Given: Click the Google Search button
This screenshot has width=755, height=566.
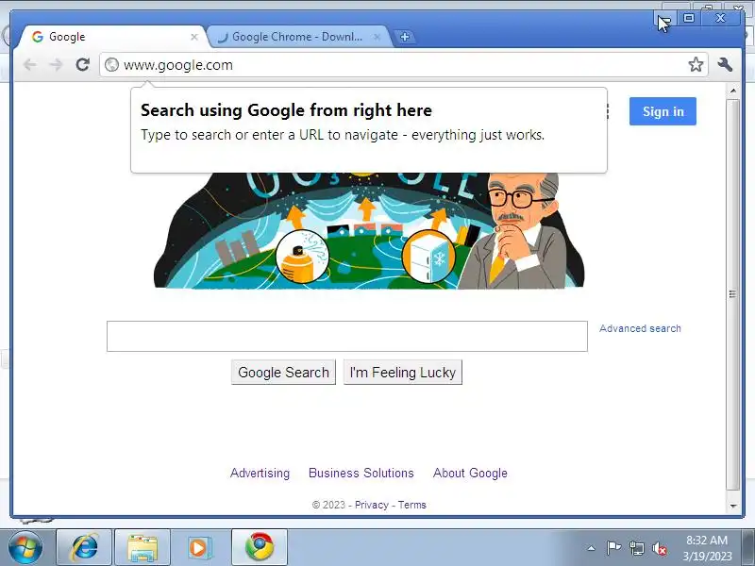Looking at the screenshot, I should point(283,372).
